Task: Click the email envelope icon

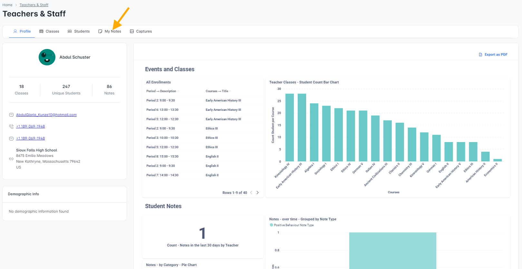Action: click(x=11, y=115)
